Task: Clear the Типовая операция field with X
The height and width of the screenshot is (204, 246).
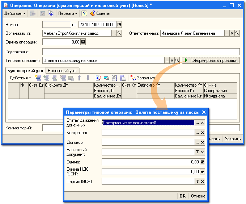Action: (172, 61)
